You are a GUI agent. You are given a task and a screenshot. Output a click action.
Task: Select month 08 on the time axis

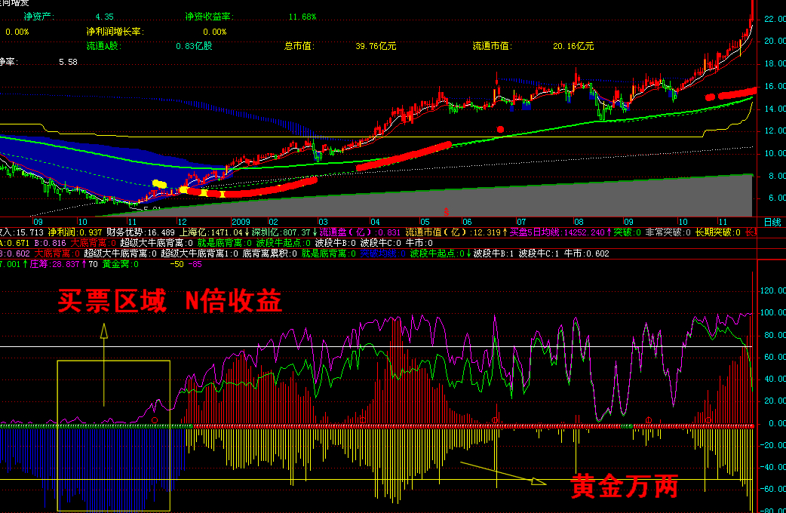[x=579, y=222]
